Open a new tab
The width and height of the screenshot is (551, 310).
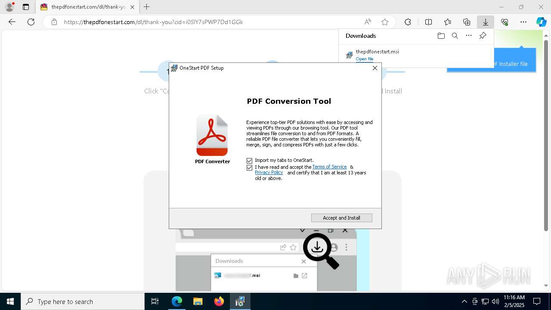click(147, 7)
